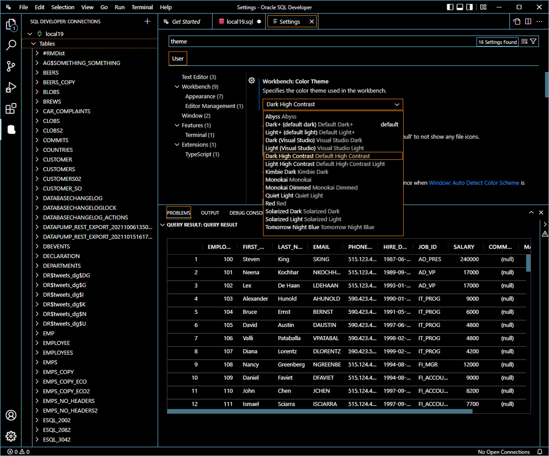
Task: Add a new connection with plus icon
Action: coord(147,22)
